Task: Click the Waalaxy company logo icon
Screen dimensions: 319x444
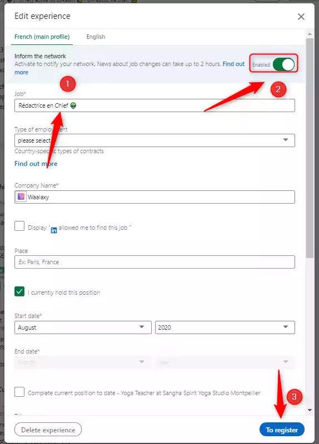Action: coord(21,196)
